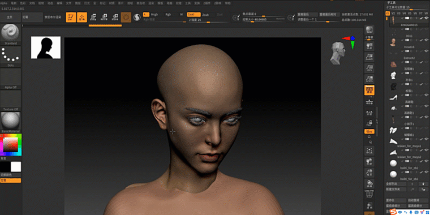
Task: Toggle the Floor grid button
Action: [x=369, y=101]
